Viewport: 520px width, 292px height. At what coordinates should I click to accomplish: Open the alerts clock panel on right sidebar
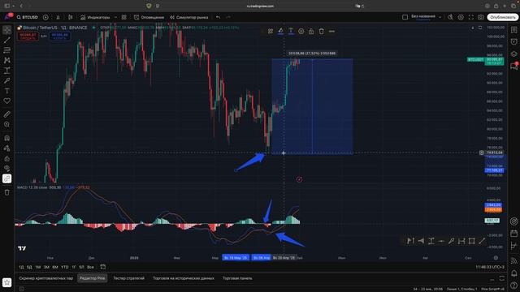point(513,41)
